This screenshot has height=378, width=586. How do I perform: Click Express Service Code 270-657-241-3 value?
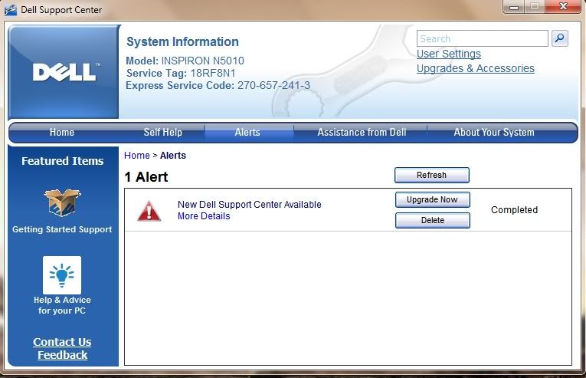click(273, 85)
